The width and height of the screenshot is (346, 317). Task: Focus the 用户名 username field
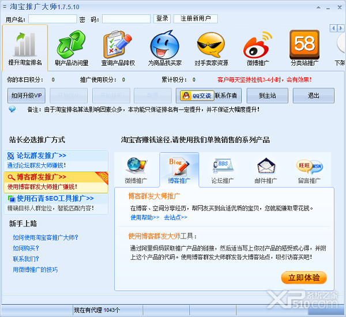point(52,19)
